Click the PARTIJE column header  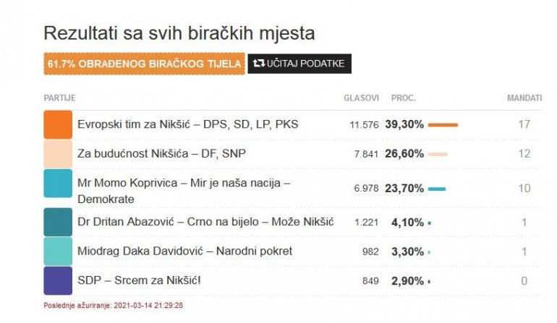click(59, 98)
